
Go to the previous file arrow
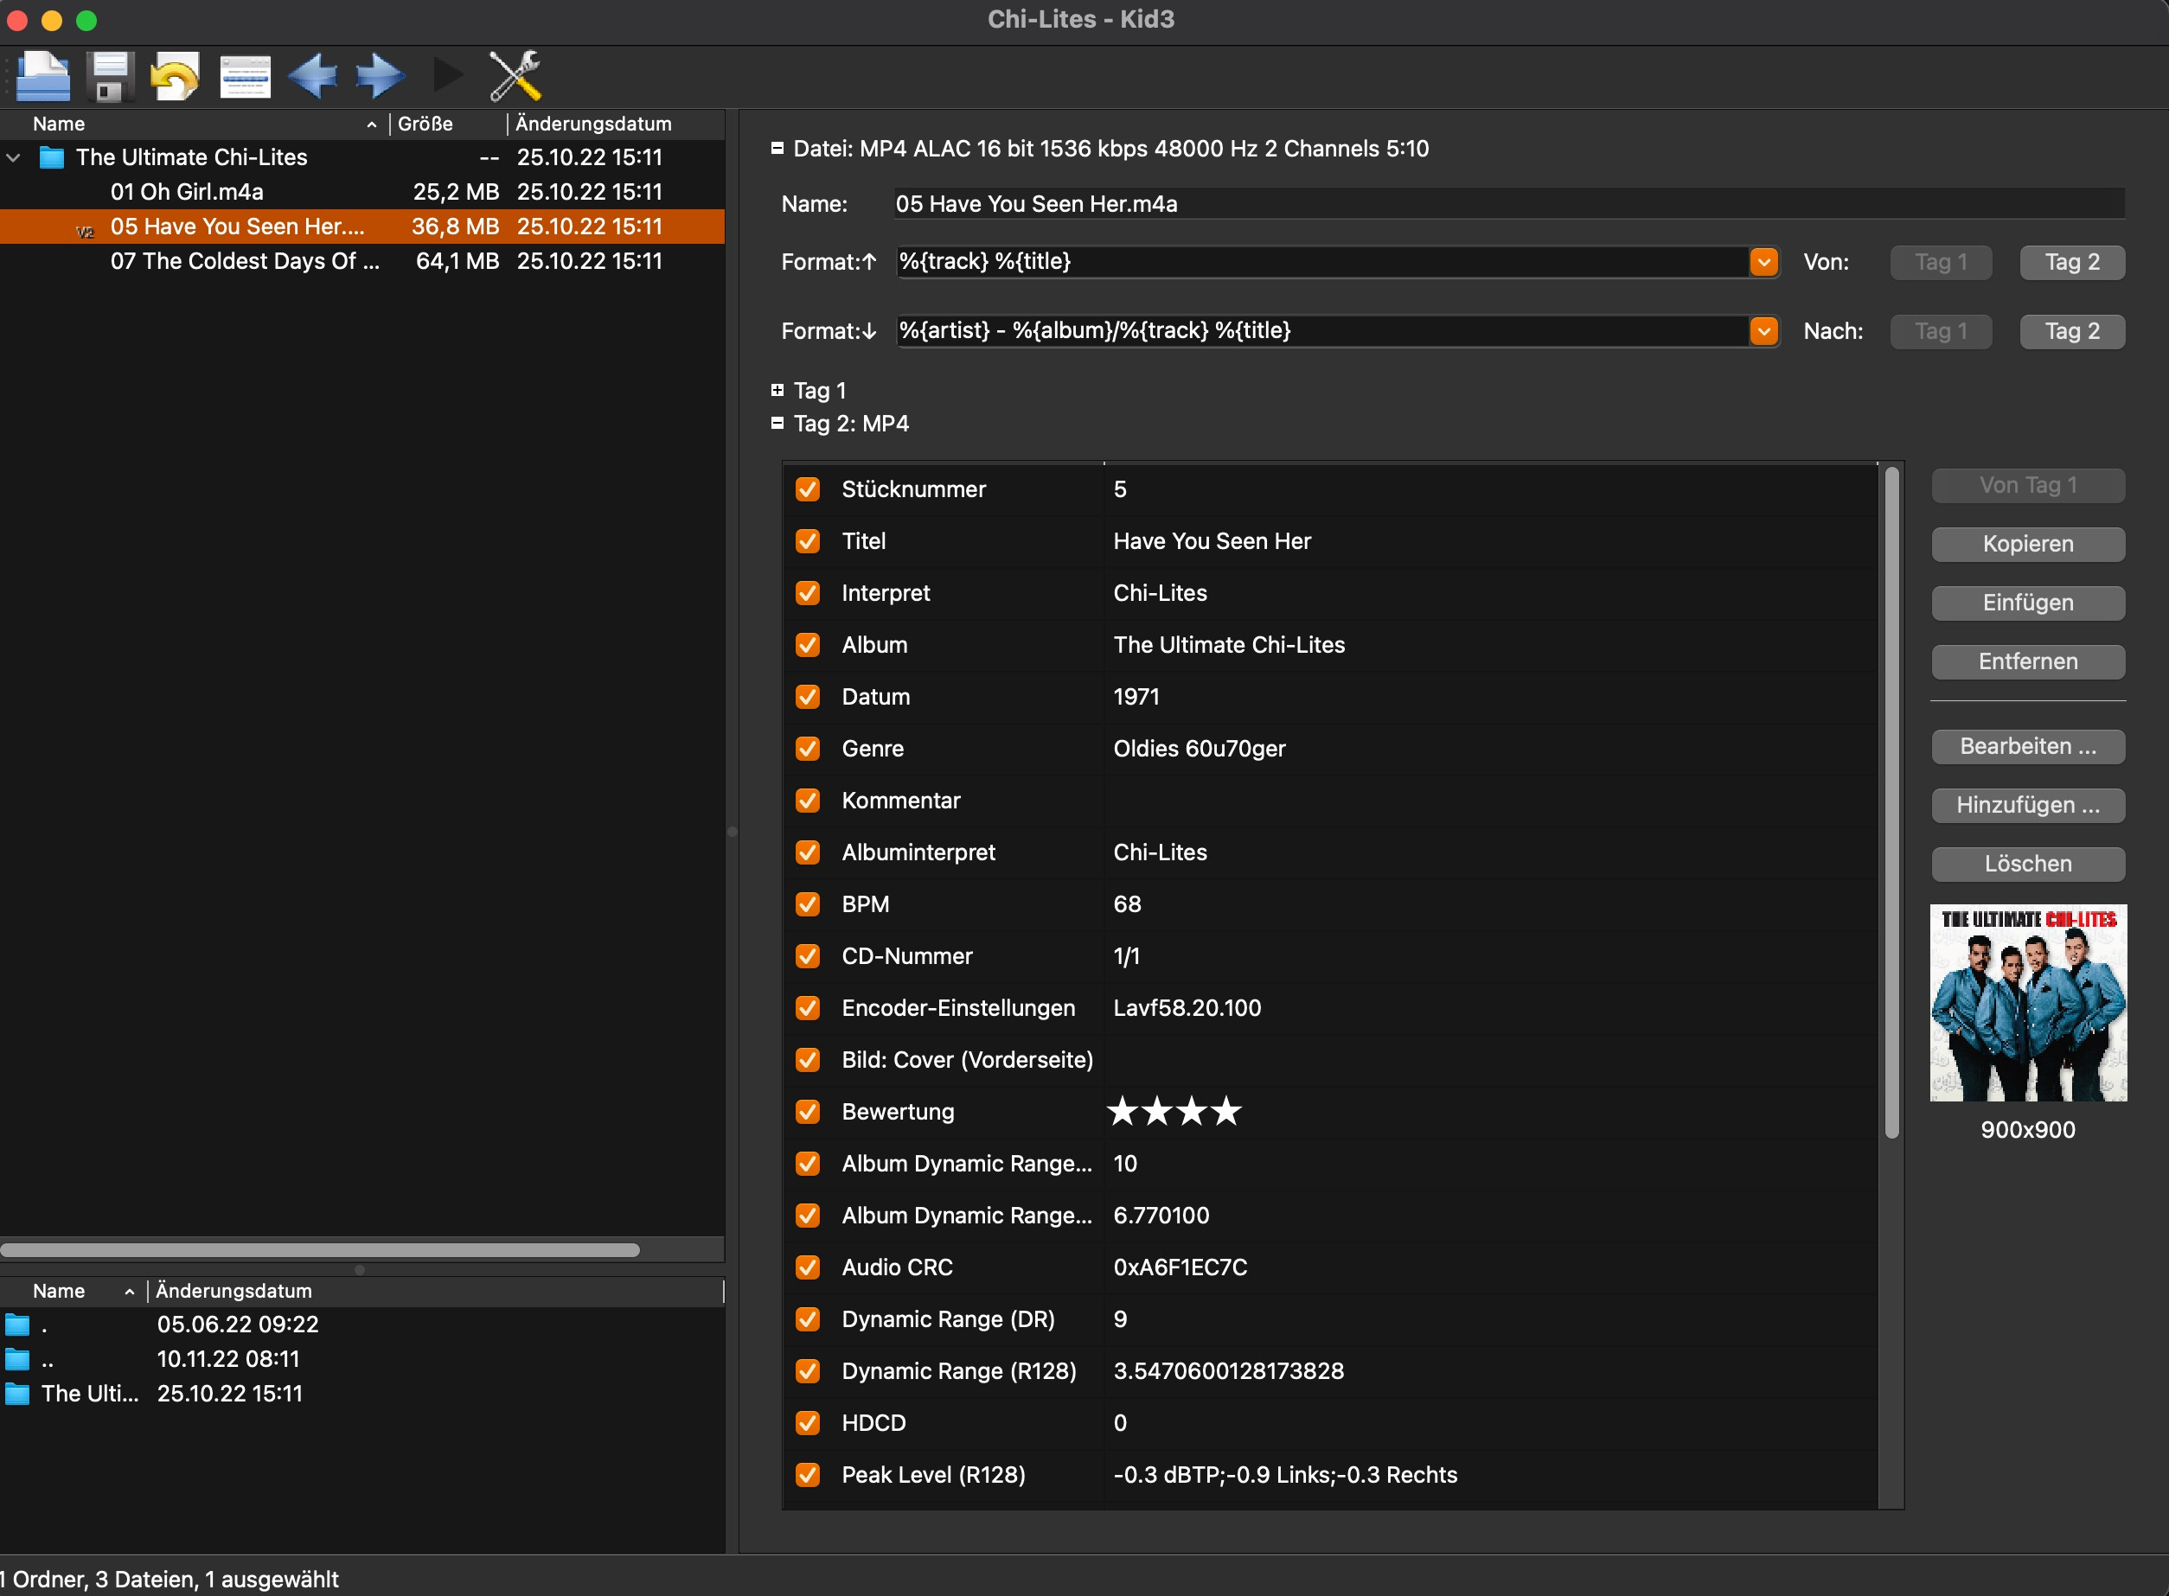(312, 76)
